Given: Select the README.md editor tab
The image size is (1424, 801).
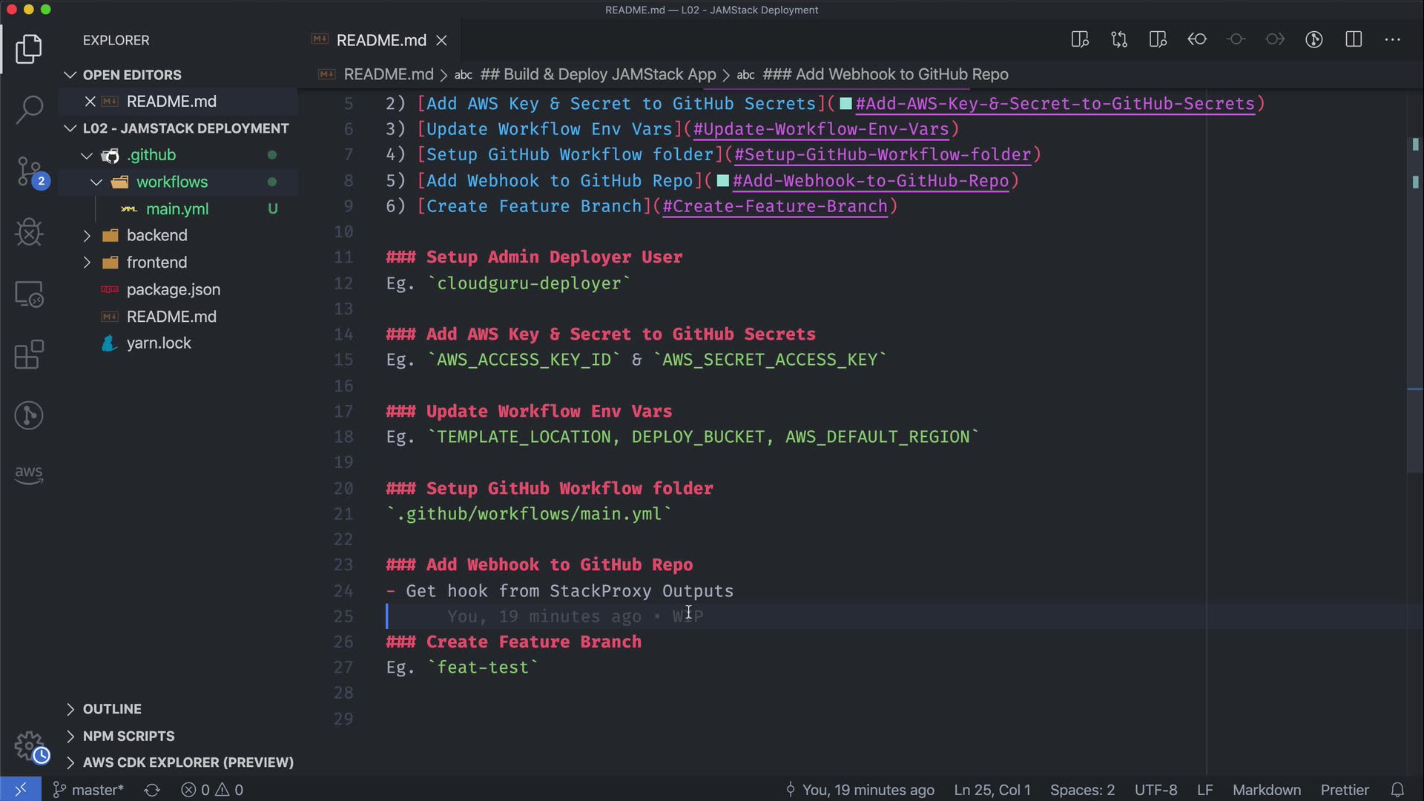Looking at the screenshot, I should tap(380, 40).
